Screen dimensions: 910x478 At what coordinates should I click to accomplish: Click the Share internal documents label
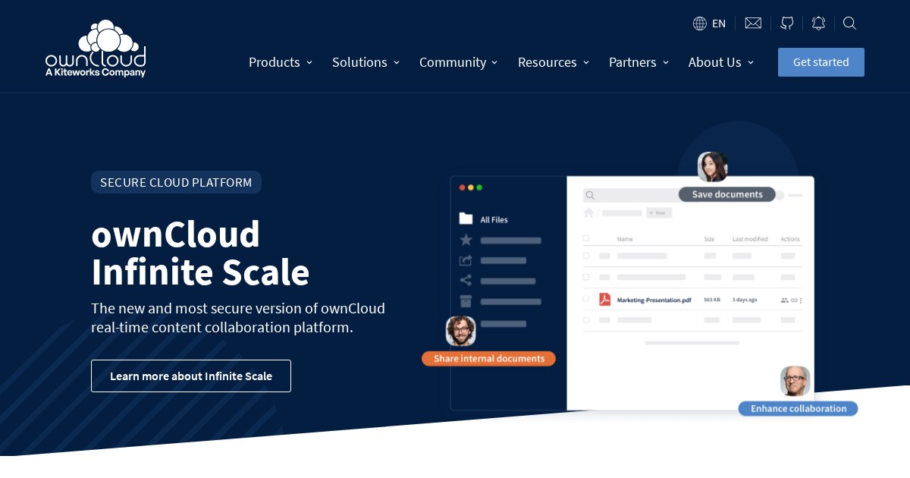coord(489,358)
